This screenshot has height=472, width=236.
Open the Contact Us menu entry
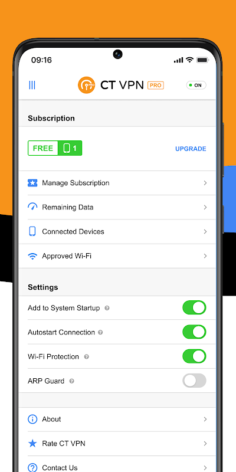[x=117, y=467]
